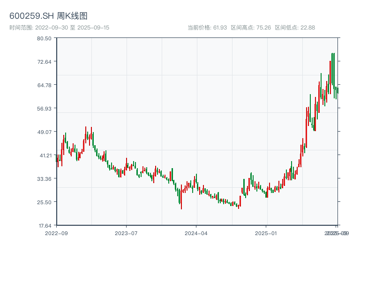
Task: Click the 区间低点: 22.88 label
Action: 295,28
